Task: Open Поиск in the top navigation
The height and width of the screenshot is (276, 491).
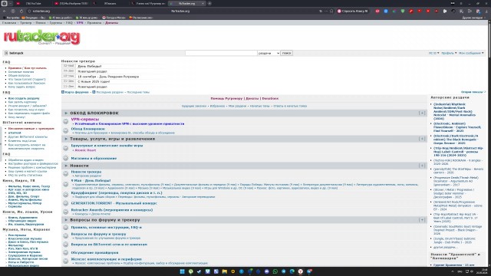Action: [41, 23]
